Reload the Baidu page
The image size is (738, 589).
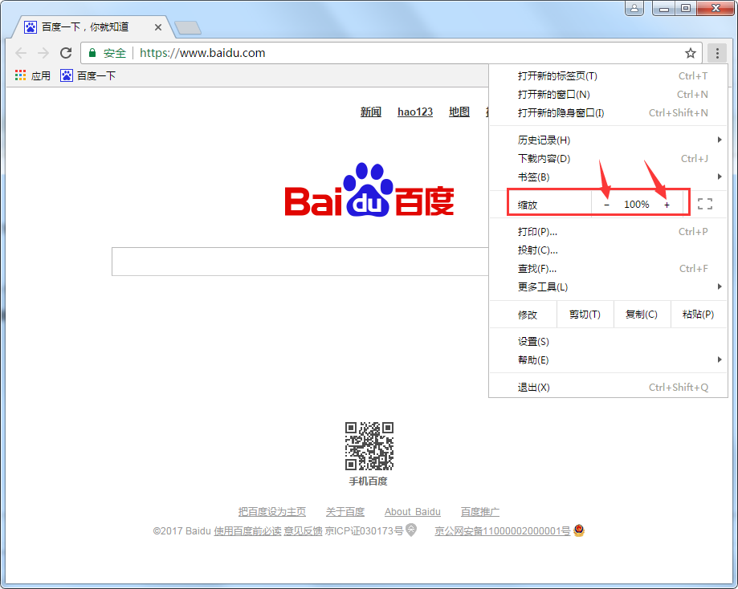67,53
